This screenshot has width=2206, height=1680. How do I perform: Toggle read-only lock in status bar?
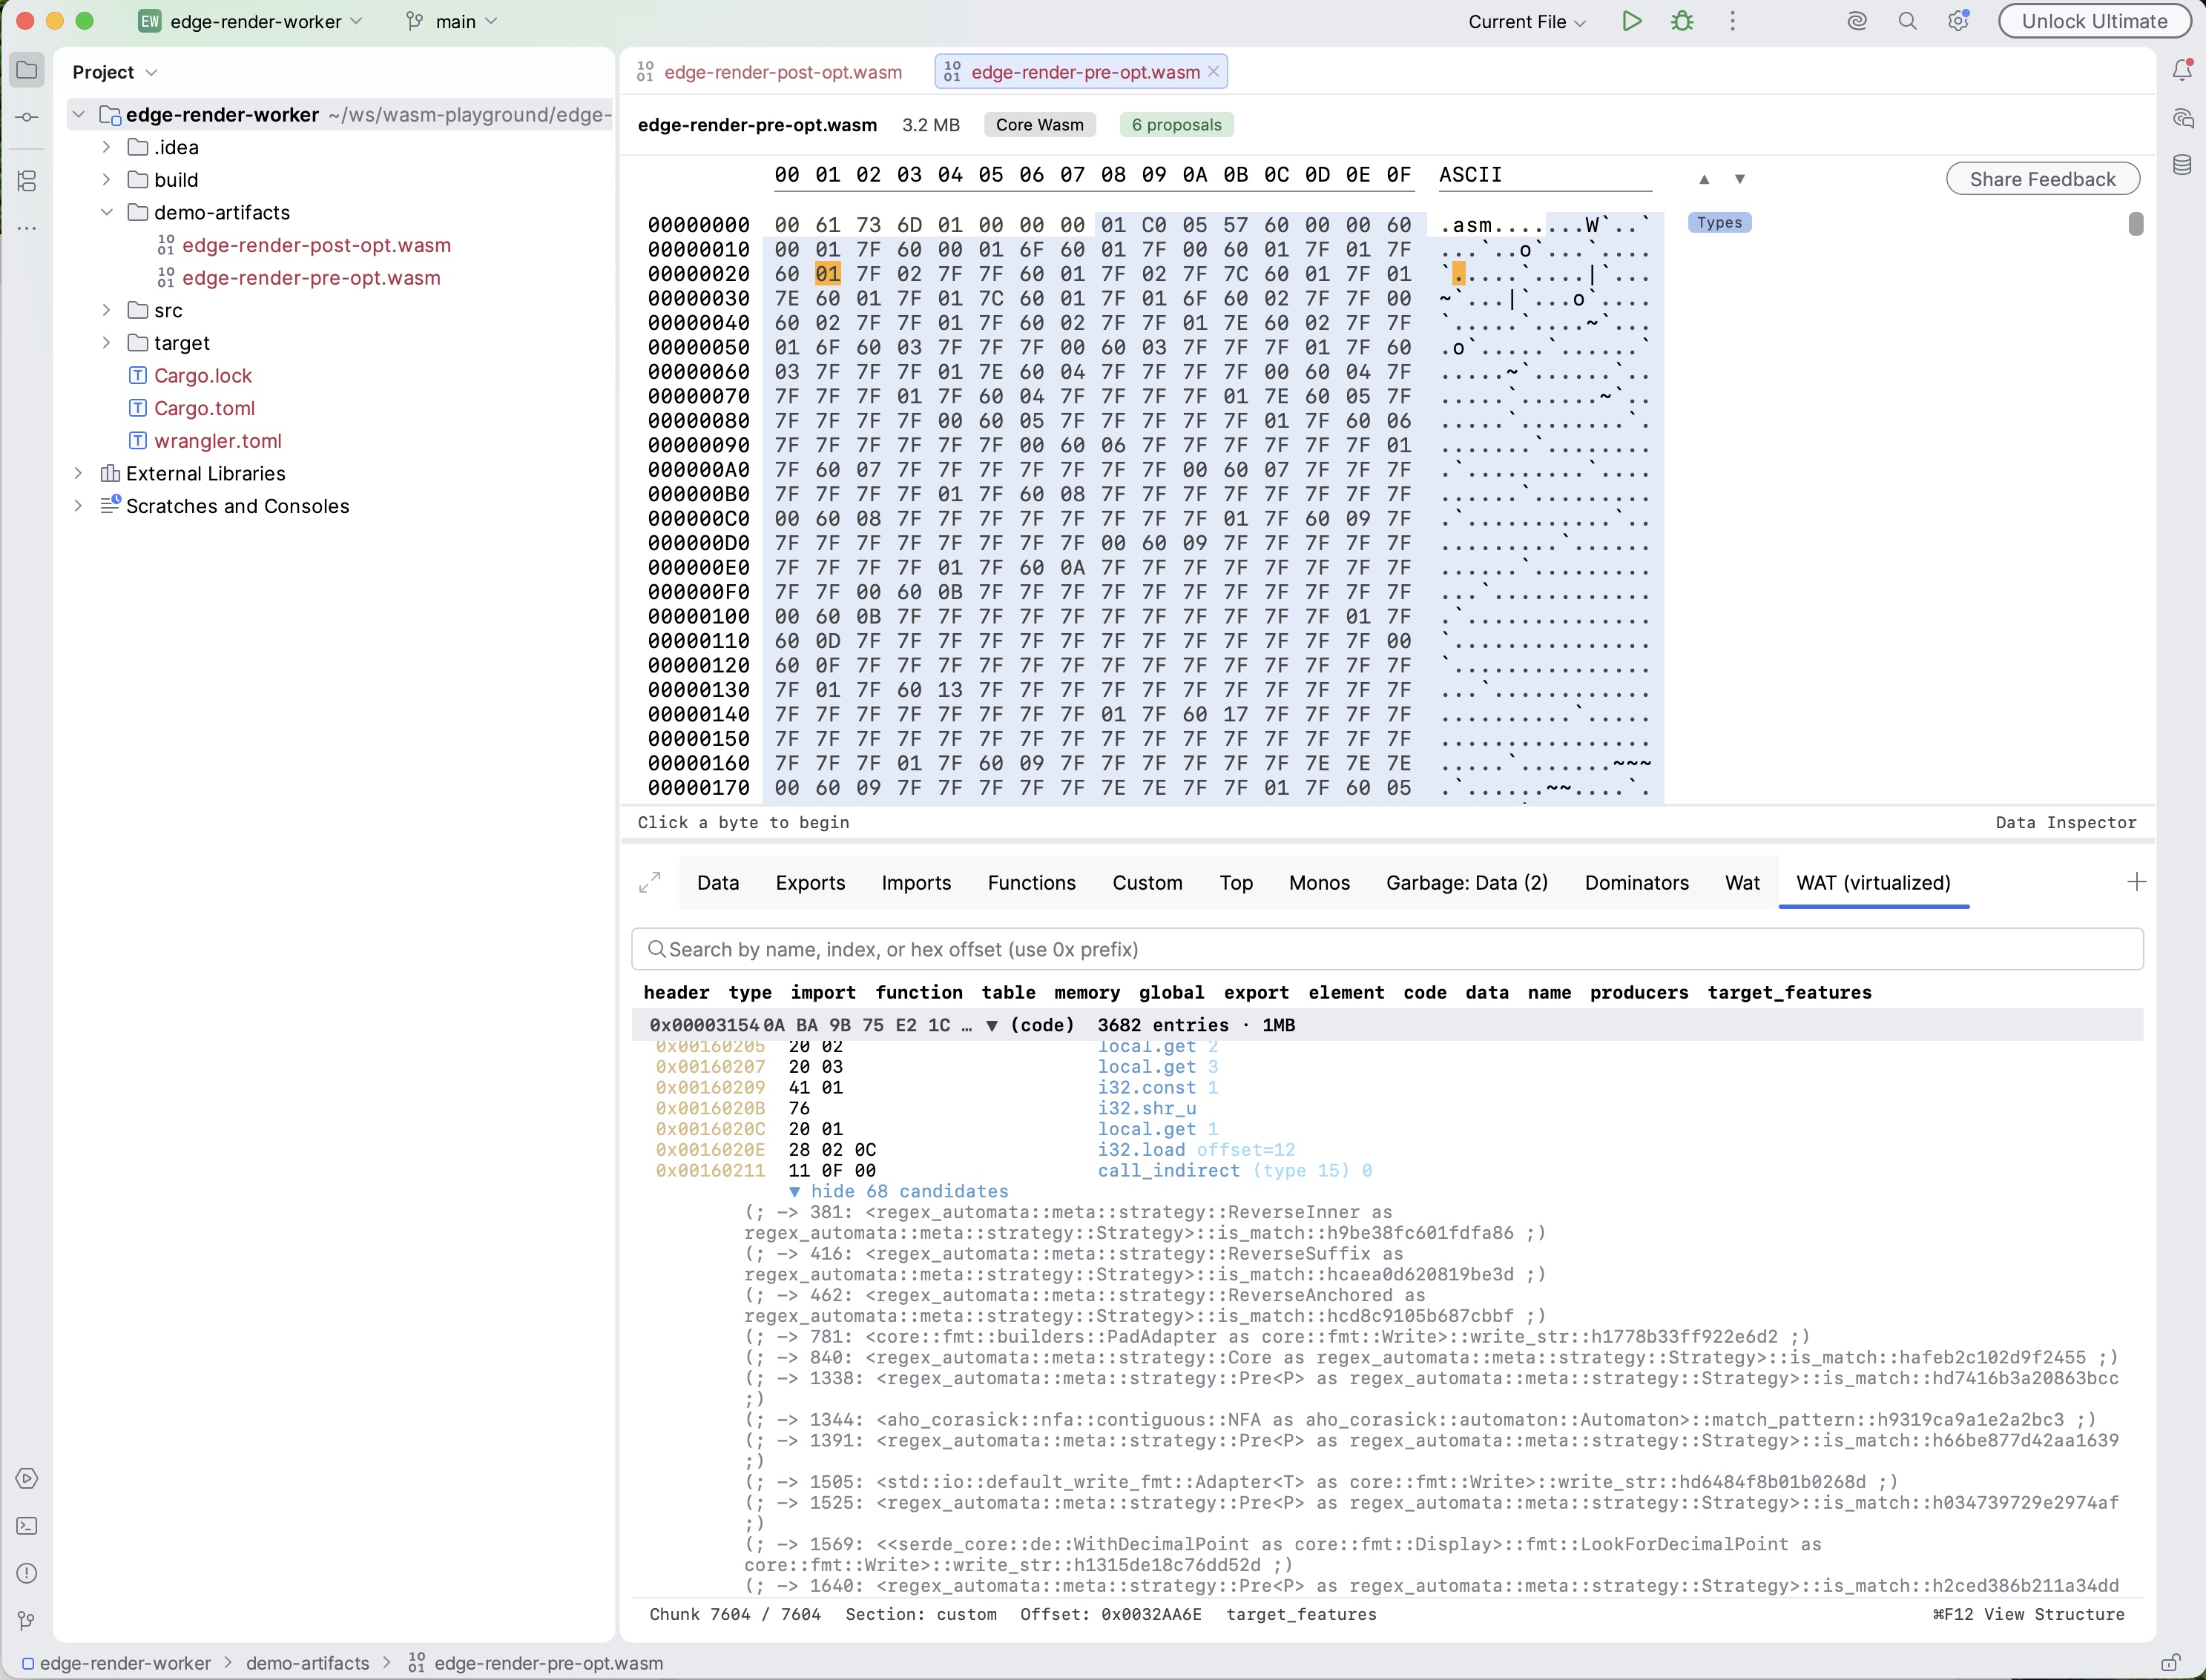click(x=2170, y=1663)
